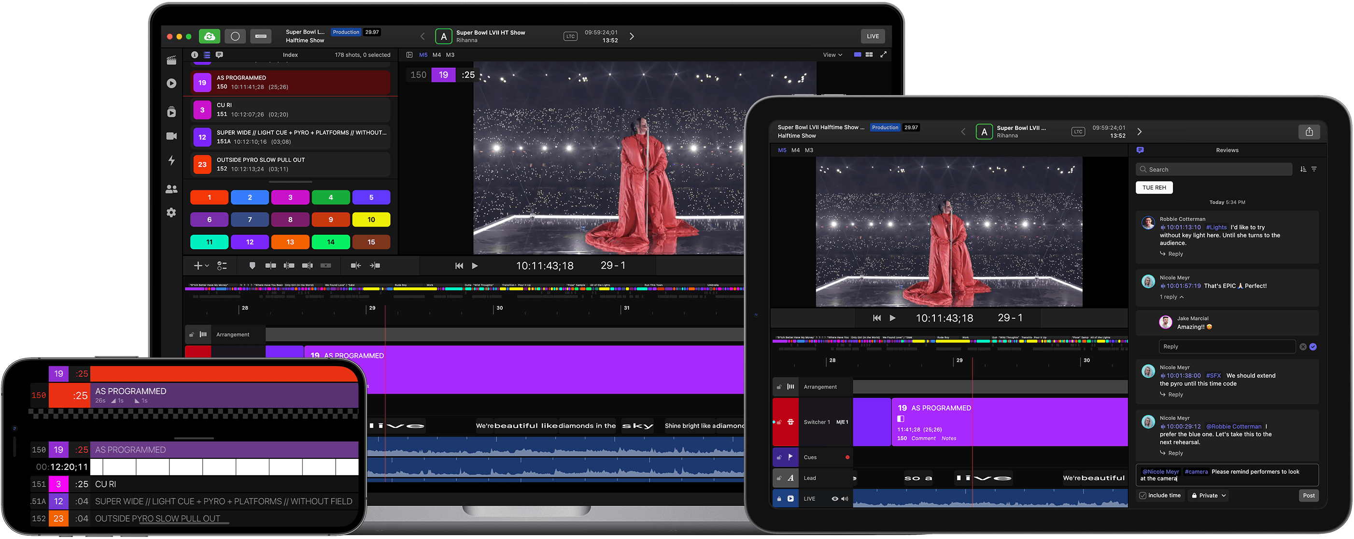This screenshot has width=1354, height=539.
Task: Click the LTC badge on iPad header
Action: tap(1078, 131)
